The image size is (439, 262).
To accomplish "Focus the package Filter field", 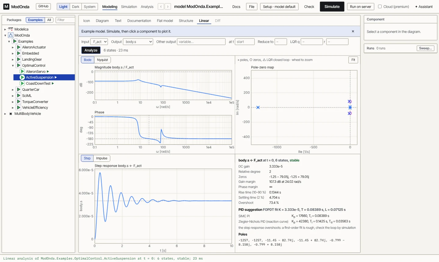I will 65,20.
